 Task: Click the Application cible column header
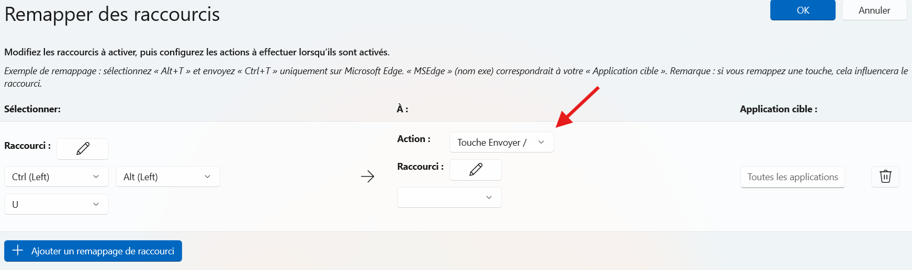[778, 109]
